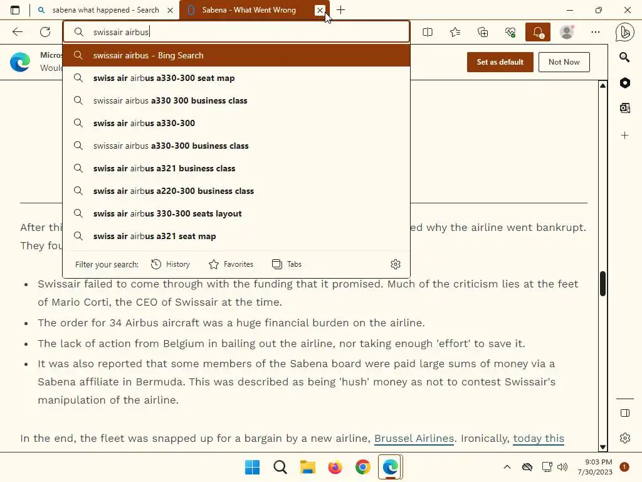Viewport: 642px width, 482px height.
Task: Toggle sidebar panel layout icon
Action: tap(625, 413)
